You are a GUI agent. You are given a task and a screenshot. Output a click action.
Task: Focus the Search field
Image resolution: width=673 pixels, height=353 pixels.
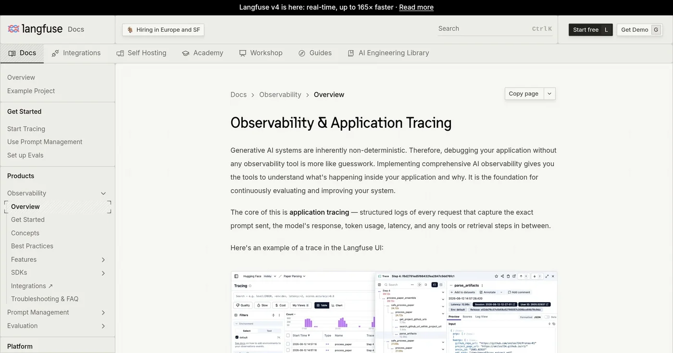(x=495, y=29)
